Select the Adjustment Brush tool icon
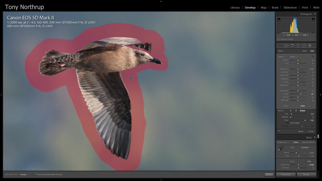 point(311,46)
